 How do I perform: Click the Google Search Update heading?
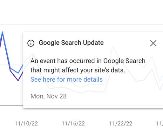[x=71, y=43]
